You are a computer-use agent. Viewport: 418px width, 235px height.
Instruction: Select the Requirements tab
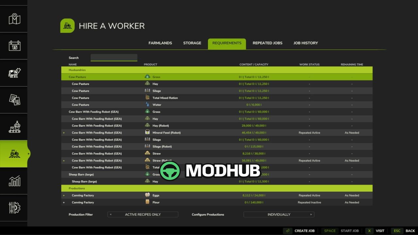click(227, 44)
